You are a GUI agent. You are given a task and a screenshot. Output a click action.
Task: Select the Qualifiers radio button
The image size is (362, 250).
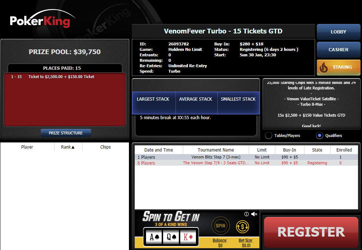pos(319,136)
